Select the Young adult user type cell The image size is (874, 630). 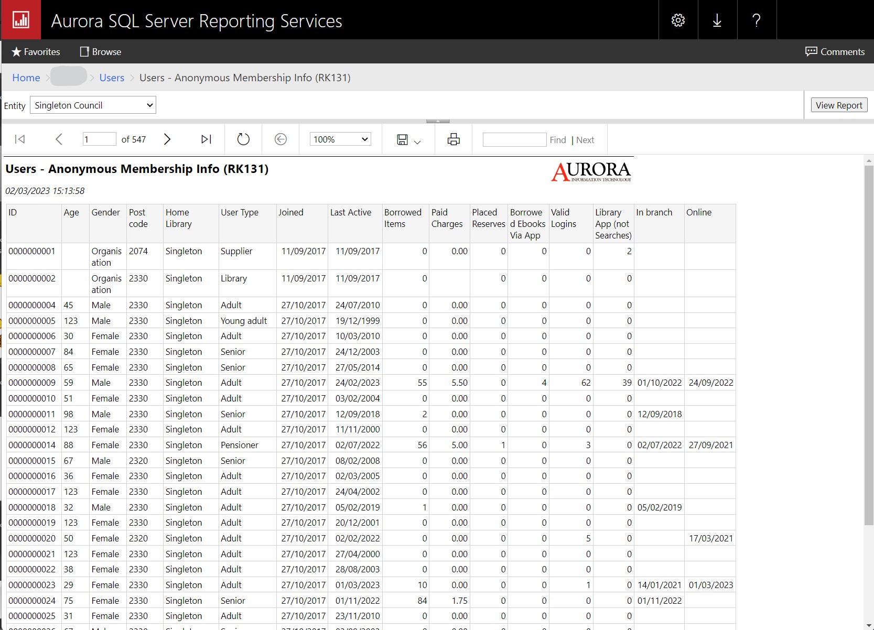(x=244, y=321)
